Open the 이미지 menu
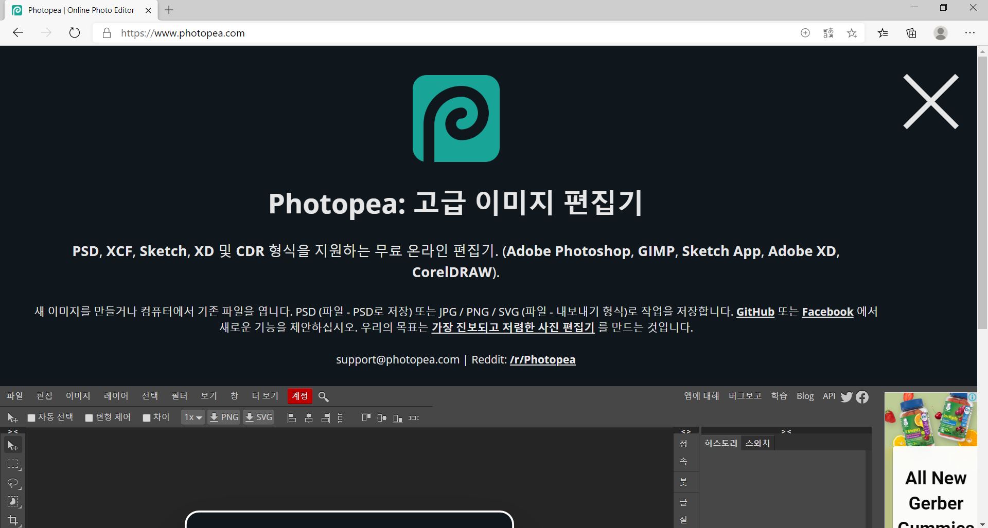The width and height of the screenshot is (988, 528). (x=78, y=396)
